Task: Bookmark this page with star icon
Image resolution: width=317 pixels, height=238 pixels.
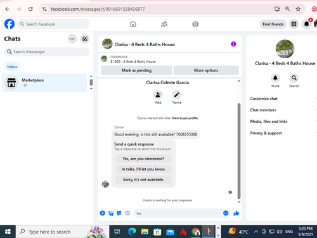Action: [x=298, y=9]
